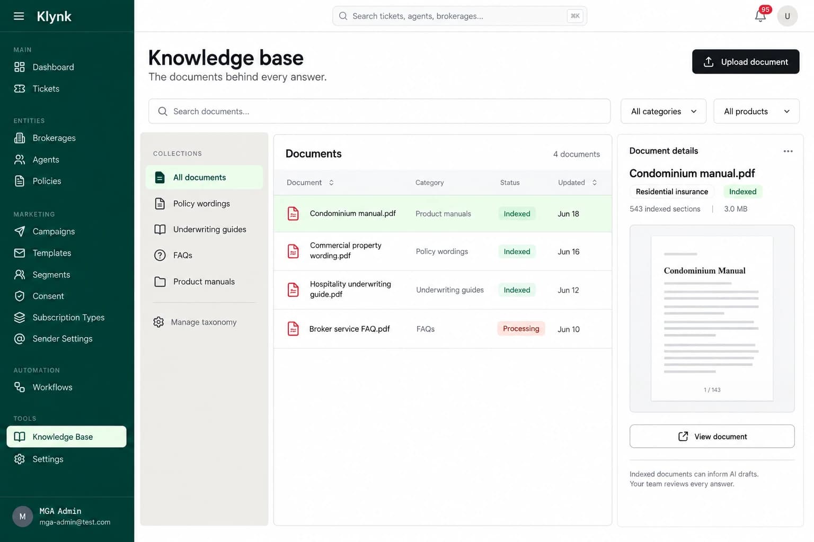The width and height of the screenshot is (814, 542).
Task: Click the Klynk logo text
Action: click(x=54, y=16)
